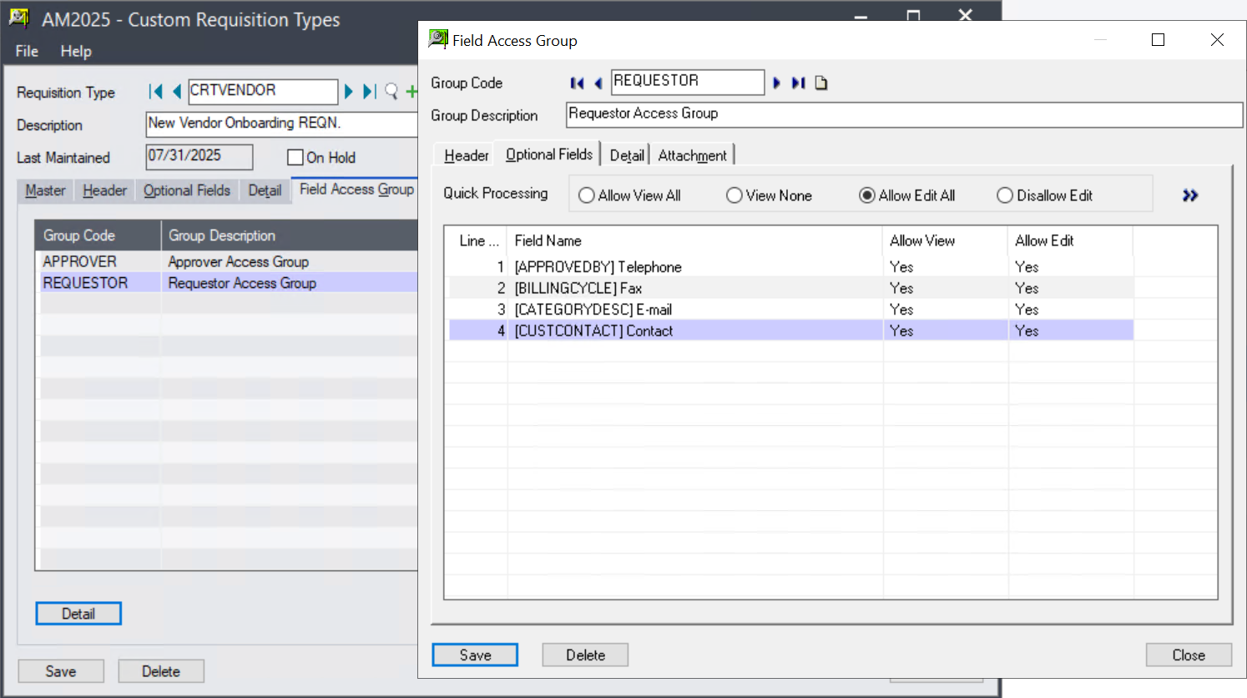Go to next Requisition Type record
The width and height of the screenshot is (1247, 698).
click(x=349, y=92)
